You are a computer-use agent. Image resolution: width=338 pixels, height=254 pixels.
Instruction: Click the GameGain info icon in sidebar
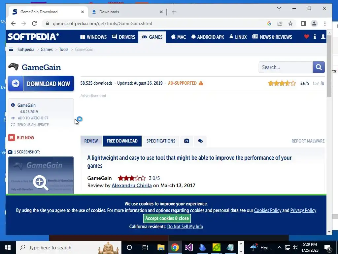point(13,105)
